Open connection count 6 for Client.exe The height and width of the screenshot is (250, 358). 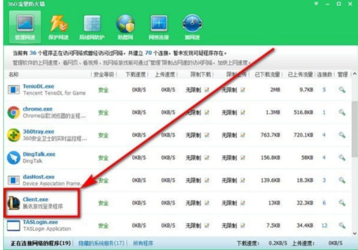324,203
